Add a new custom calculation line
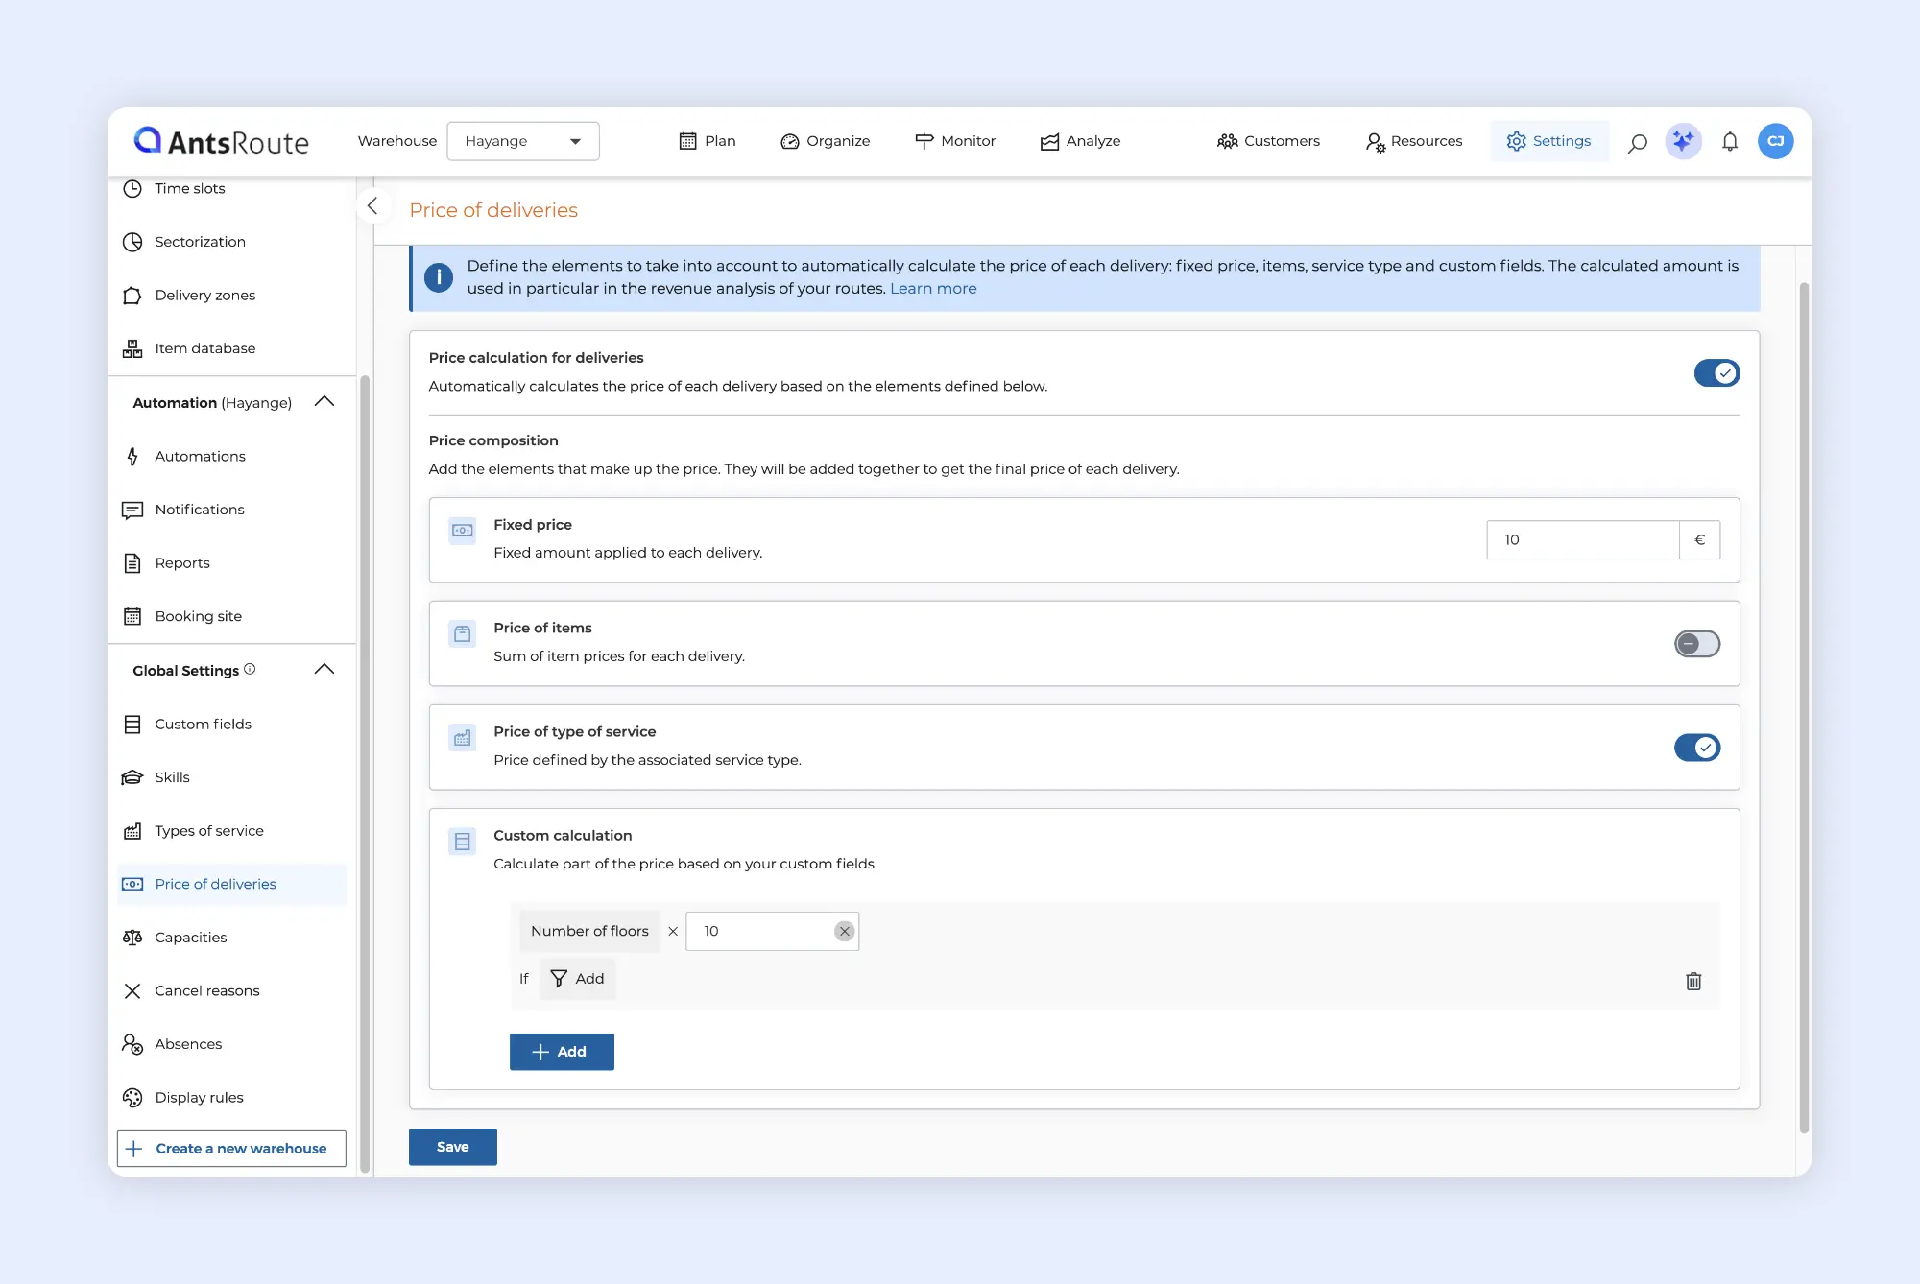1920x1284 pixels. pyautogui.click(x=562, y=1052)
